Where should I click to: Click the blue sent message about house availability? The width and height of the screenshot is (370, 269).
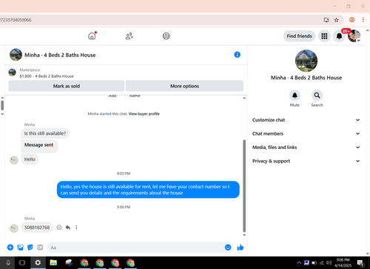coord(148,190)
